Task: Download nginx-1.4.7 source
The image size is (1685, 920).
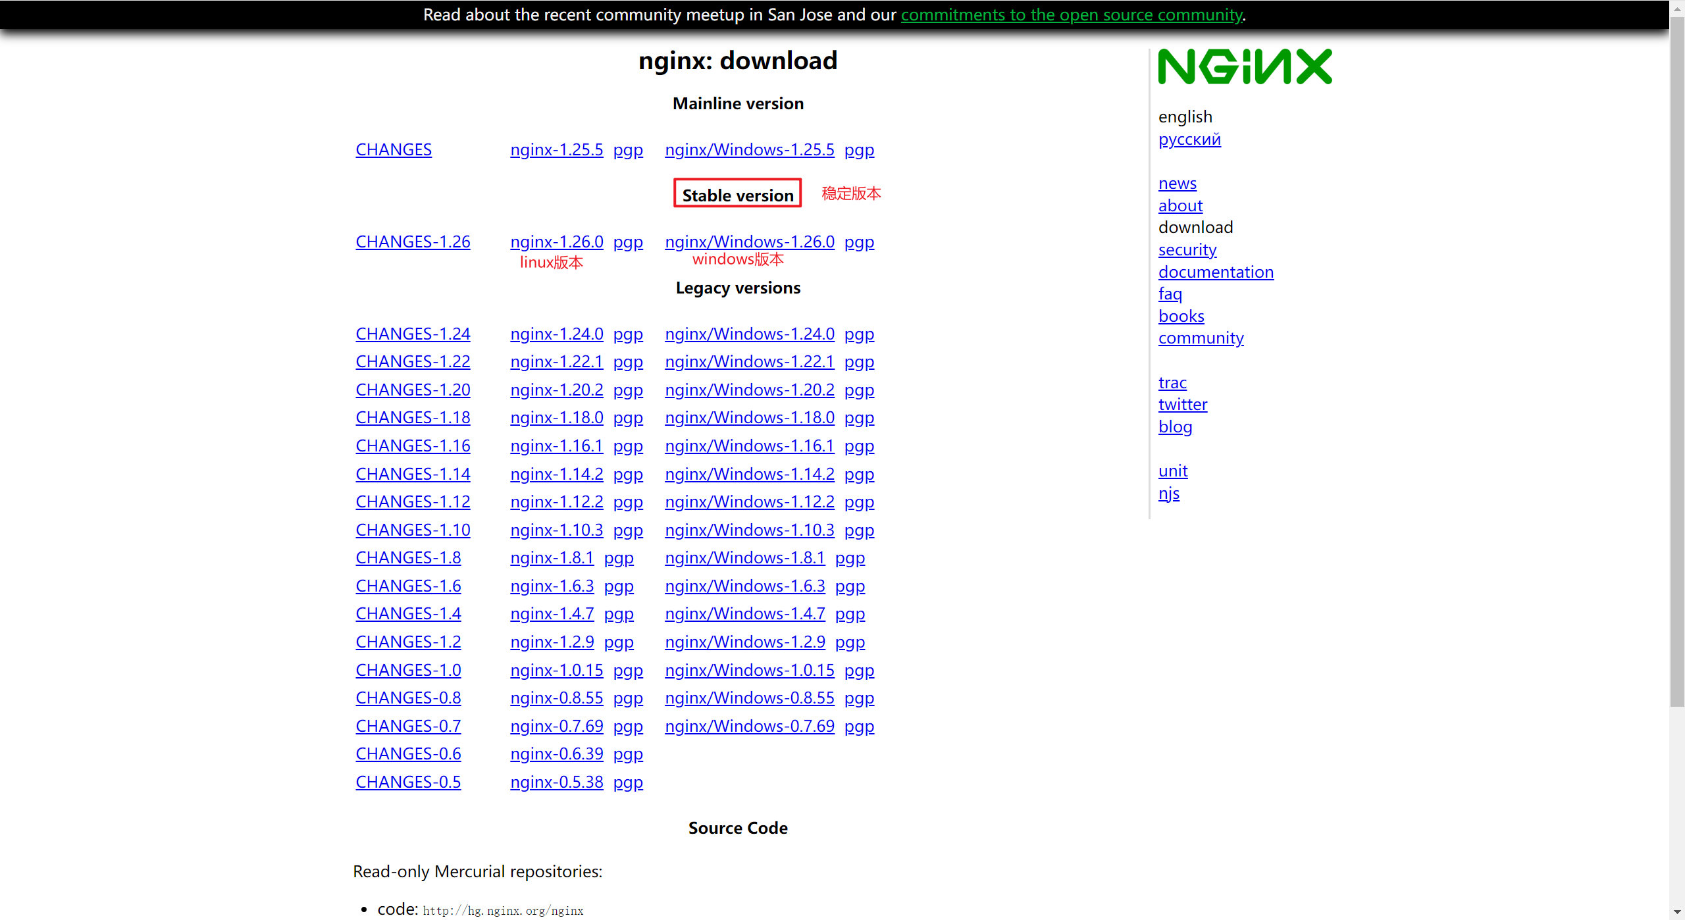Action: click(x=552, y=613)
